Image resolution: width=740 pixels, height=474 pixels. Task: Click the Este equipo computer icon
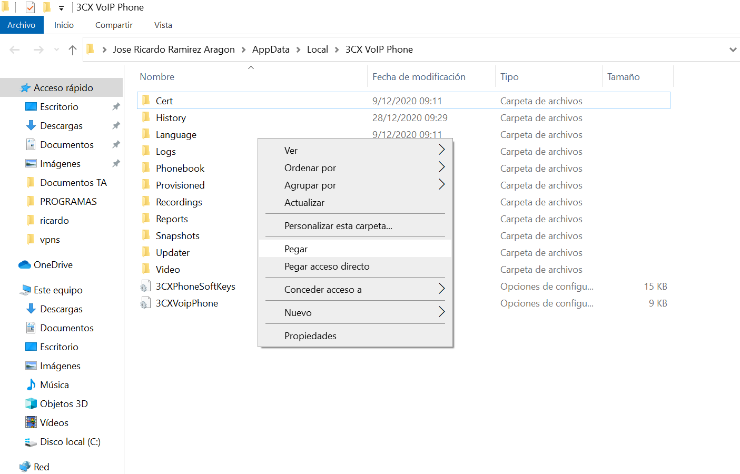pyautogui.click(x=25, y=290)
